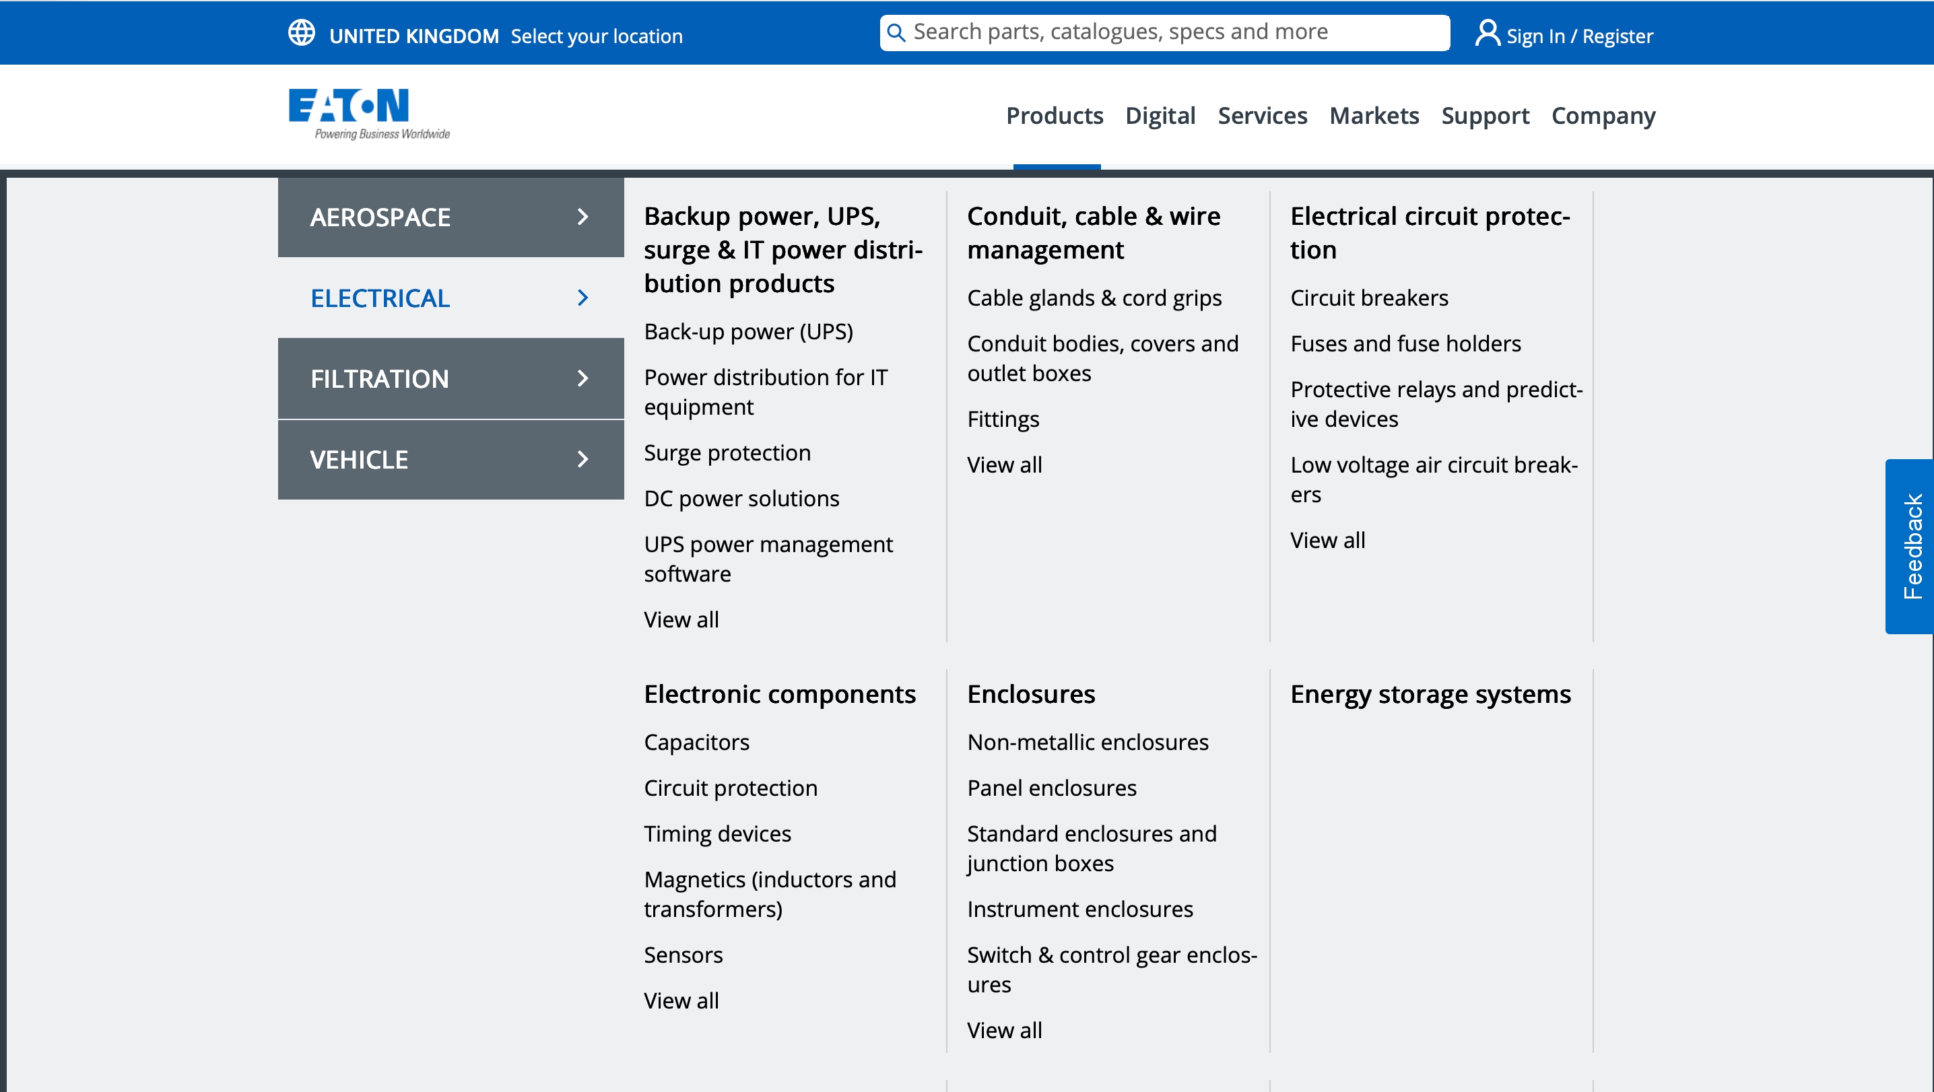
Task: Type in the search parts field
Action: pyautogui.click(x=1171, y=32)
